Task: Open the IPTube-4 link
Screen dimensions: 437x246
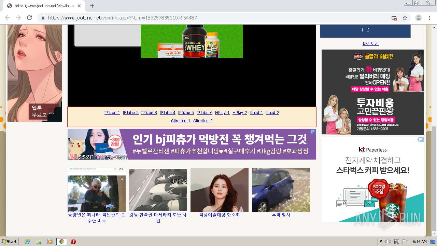Action: coord(167,113)
